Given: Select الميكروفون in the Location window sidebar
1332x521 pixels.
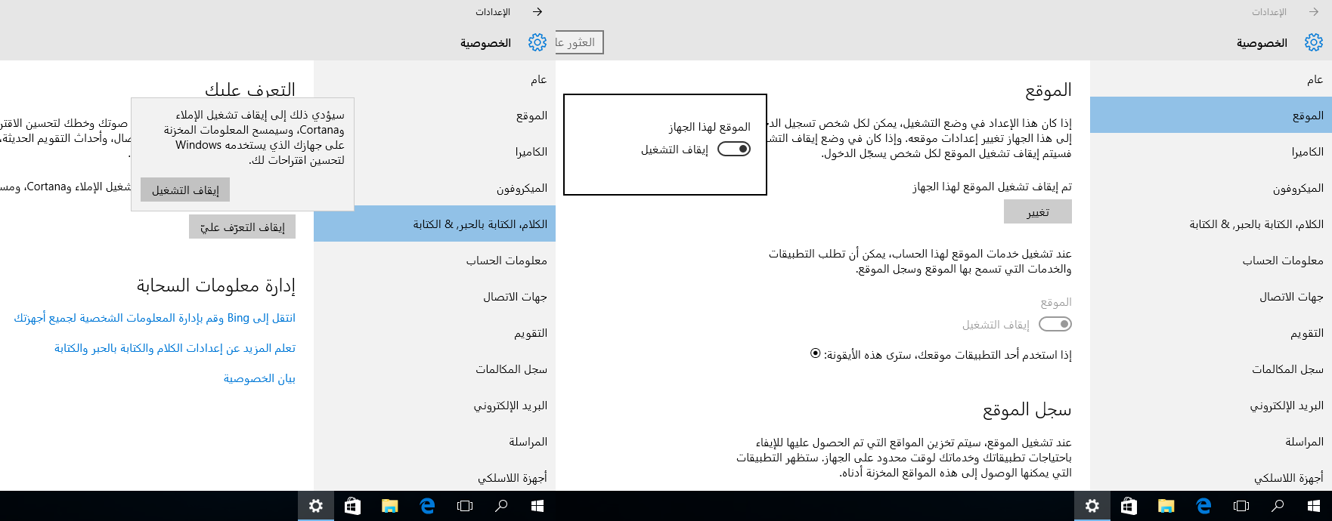Looking at the screenshot, I should 1211,188.
